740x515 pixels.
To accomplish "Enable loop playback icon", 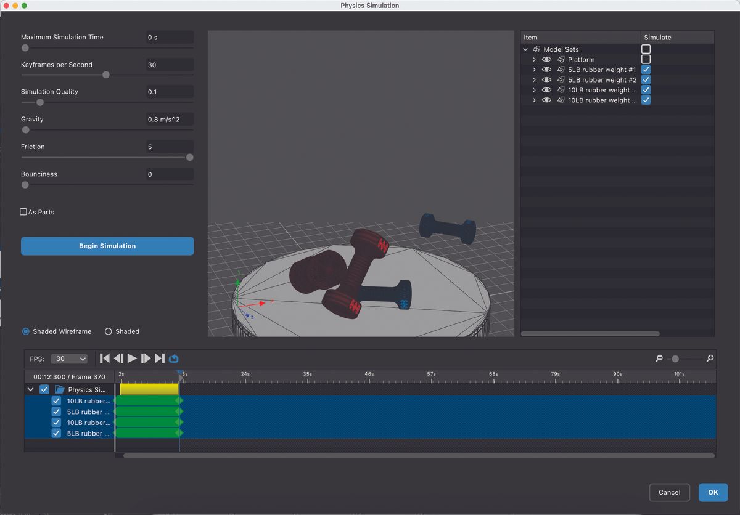I will (x=173, y=358).
